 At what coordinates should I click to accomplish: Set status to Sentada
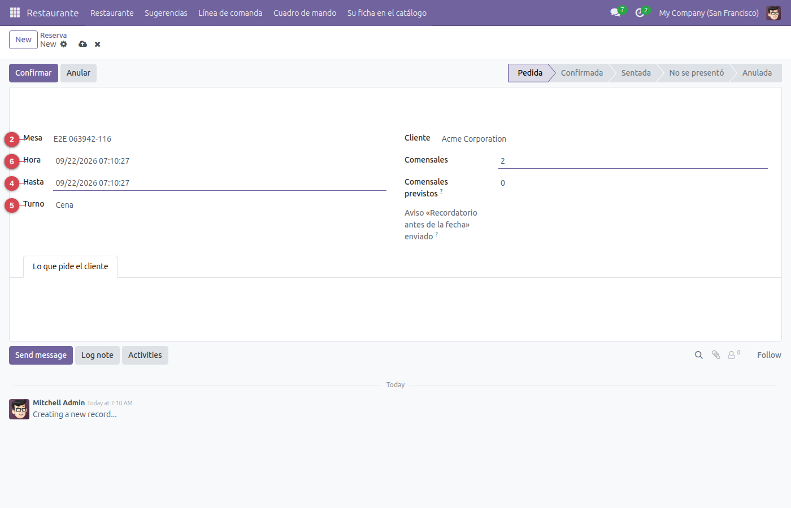coord(636,73)
